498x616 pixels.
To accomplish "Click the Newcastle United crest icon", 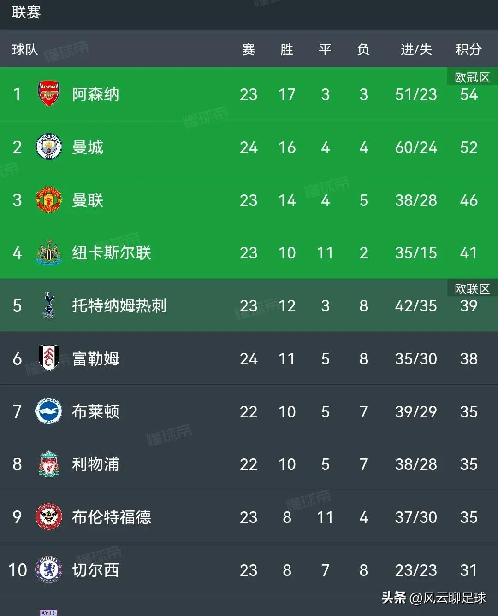I will pyautogui.click(x=48, y=252).
